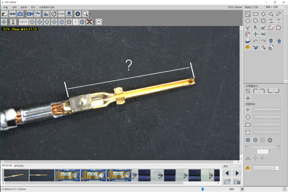Open the JPG file type dropdown
This screenshot has height=192, width=288.
coord(232,166)
